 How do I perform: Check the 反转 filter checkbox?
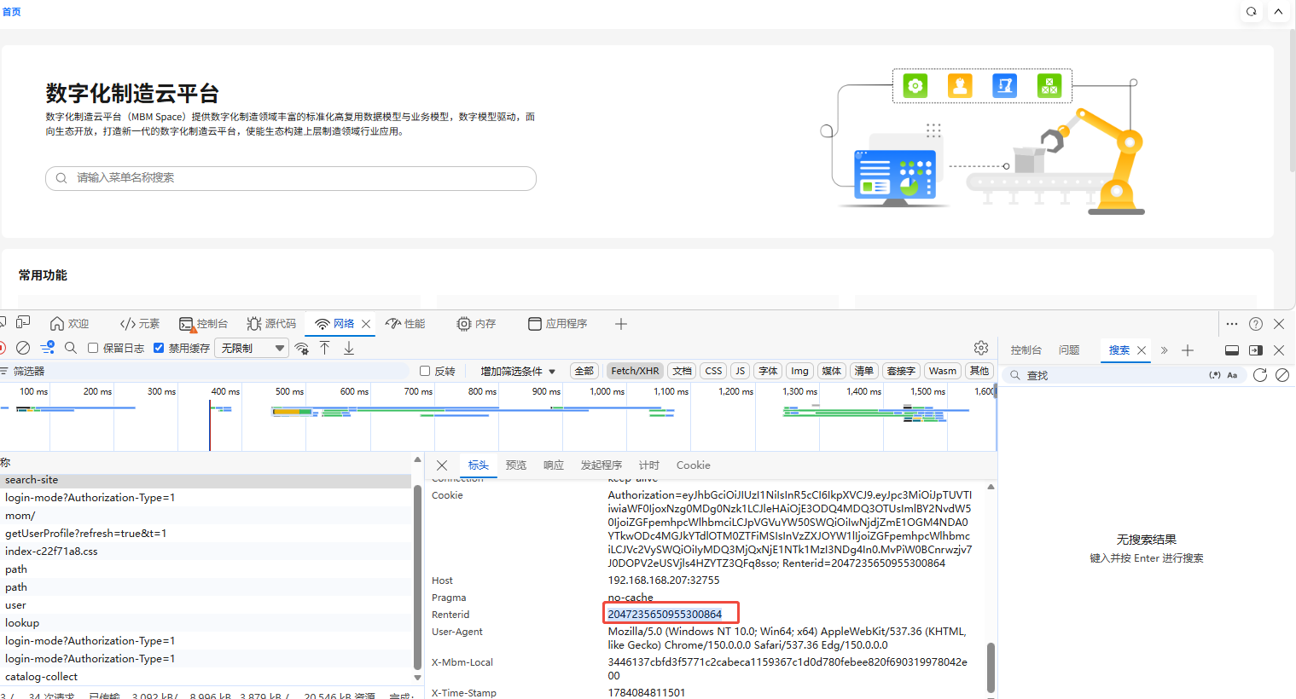425,371
